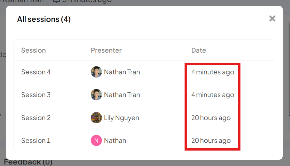Open Session 4 row

point(36,72)
